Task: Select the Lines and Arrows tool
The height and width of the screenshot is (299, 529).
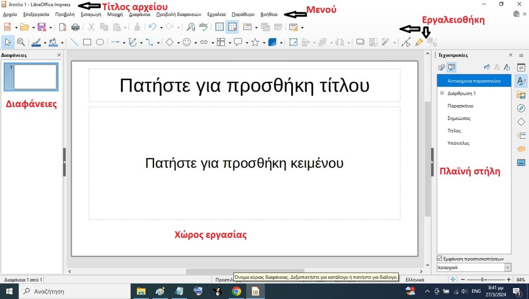Action: pyautogui.click(x=115, y=42)
